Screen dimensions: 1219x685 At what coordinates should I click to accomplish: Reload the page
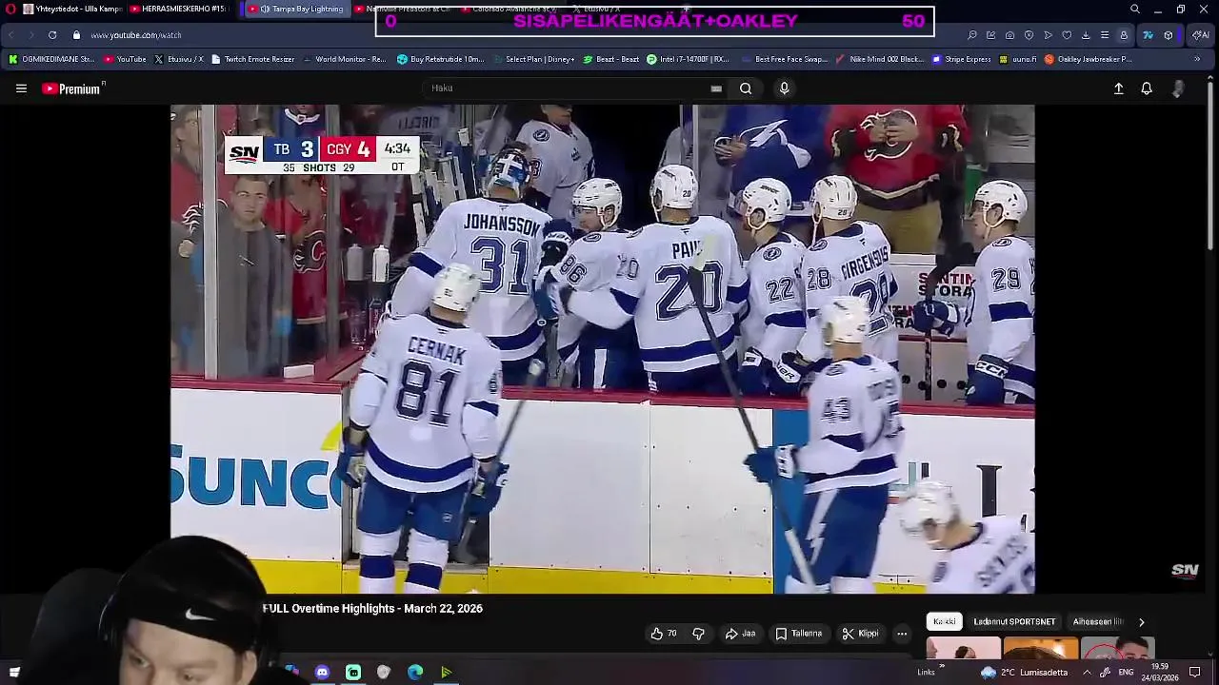click(x=52, y=35)
